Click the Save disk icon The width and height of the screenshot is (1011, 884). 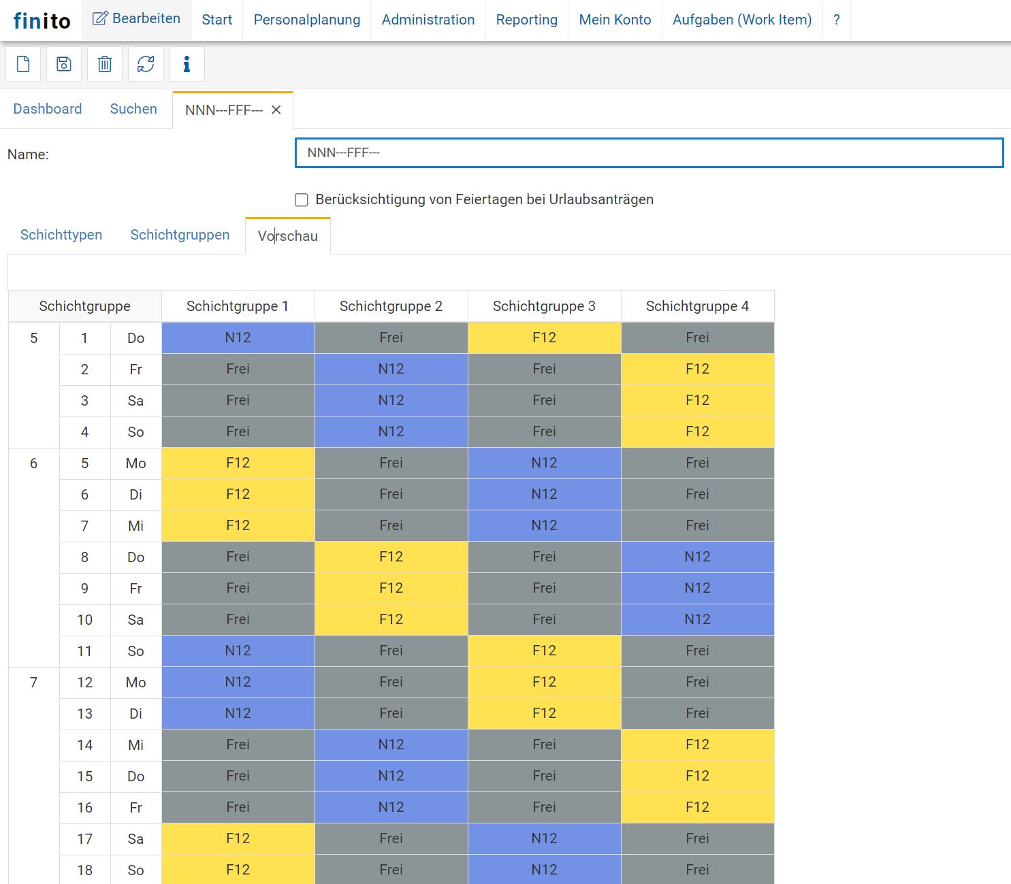point(64,64)
